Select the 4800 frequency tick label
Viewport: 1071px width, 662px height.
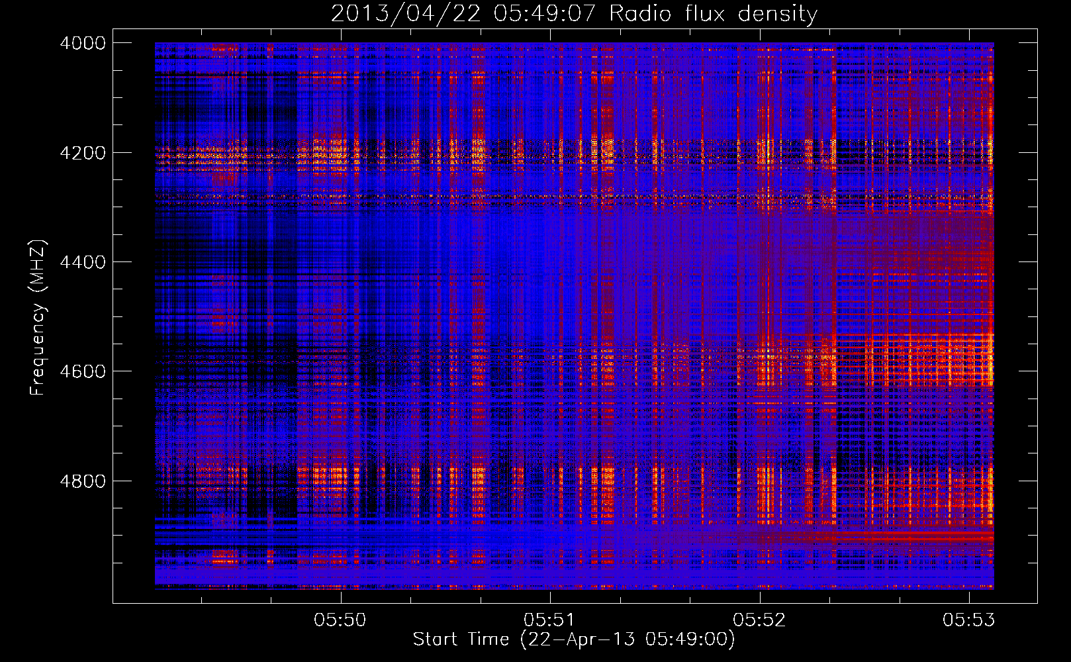[83, 481]
